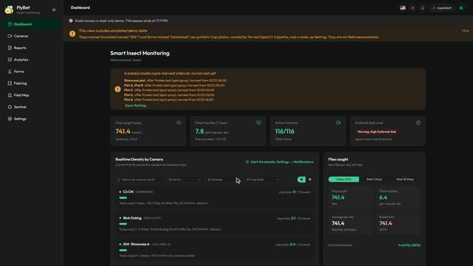Image resolution: width=473 pixels, height=266 pixels.
Task: Click the Settings gear icon in sidebar
Action: pyautogui.click(x=9, y=119)
